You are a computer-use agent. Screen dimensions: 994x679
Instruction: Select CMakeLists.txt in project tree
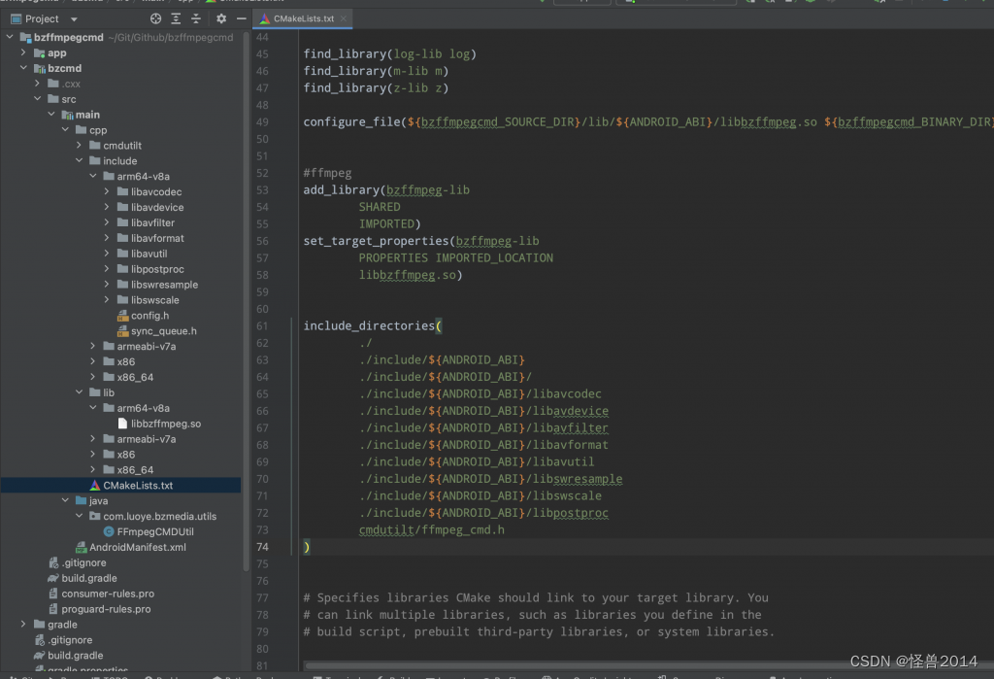point(138,486)
